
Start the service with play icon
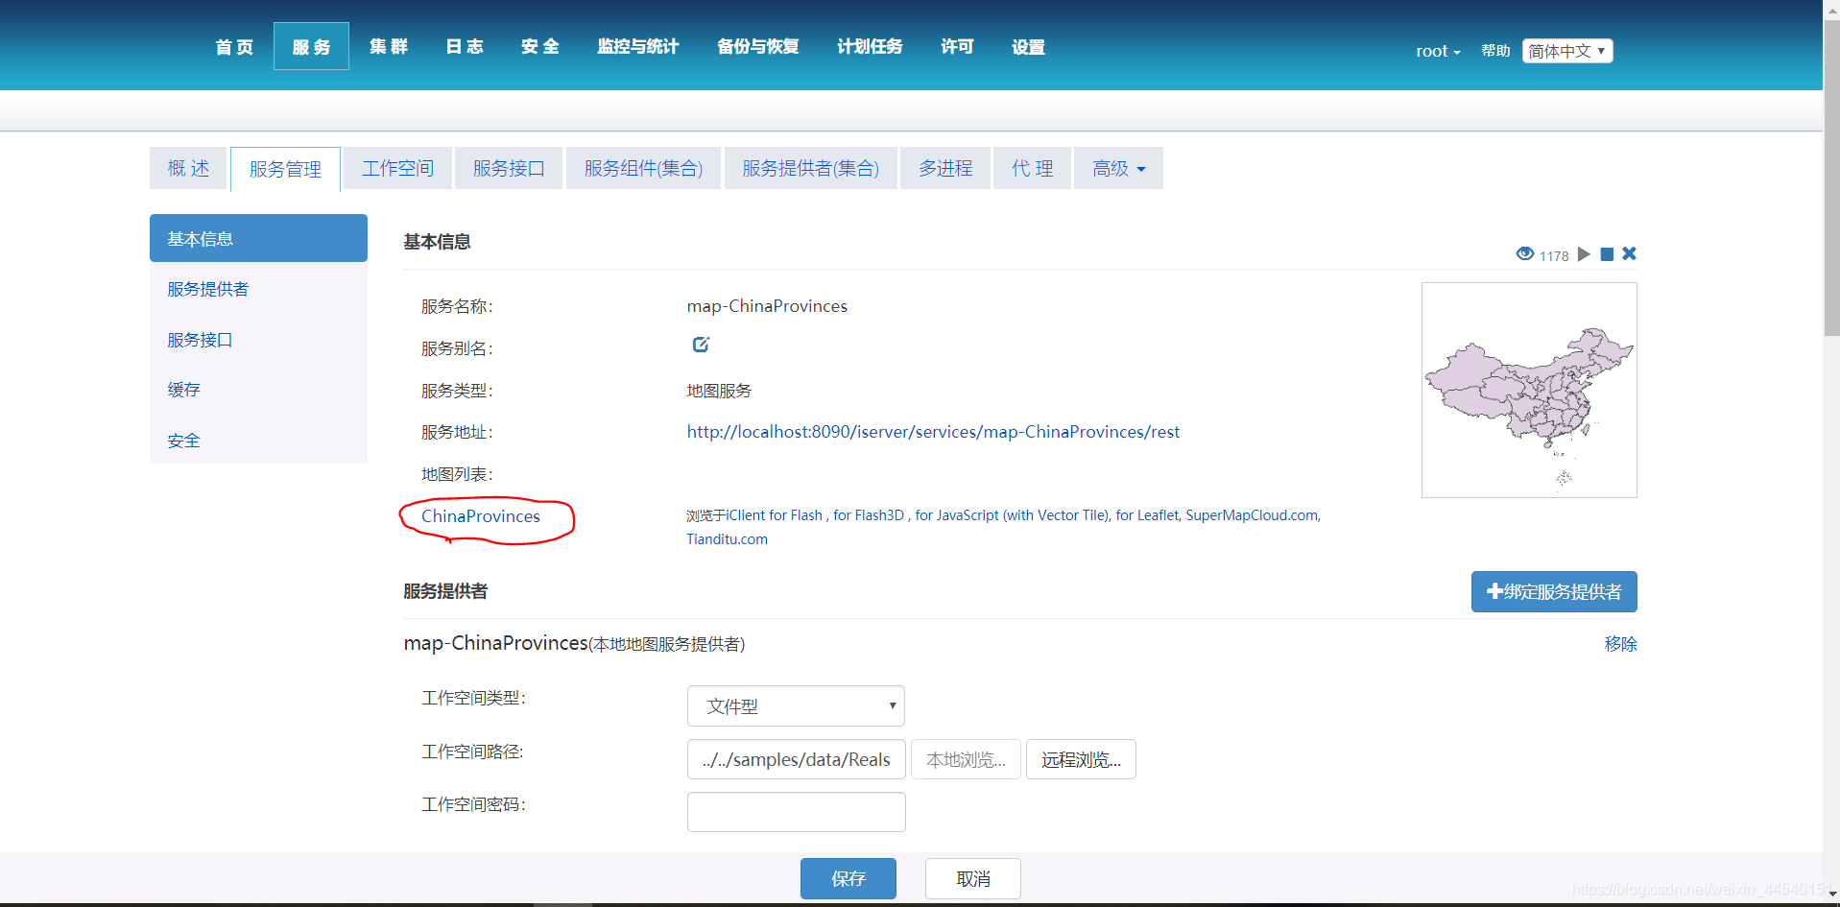coord(1584,254)
